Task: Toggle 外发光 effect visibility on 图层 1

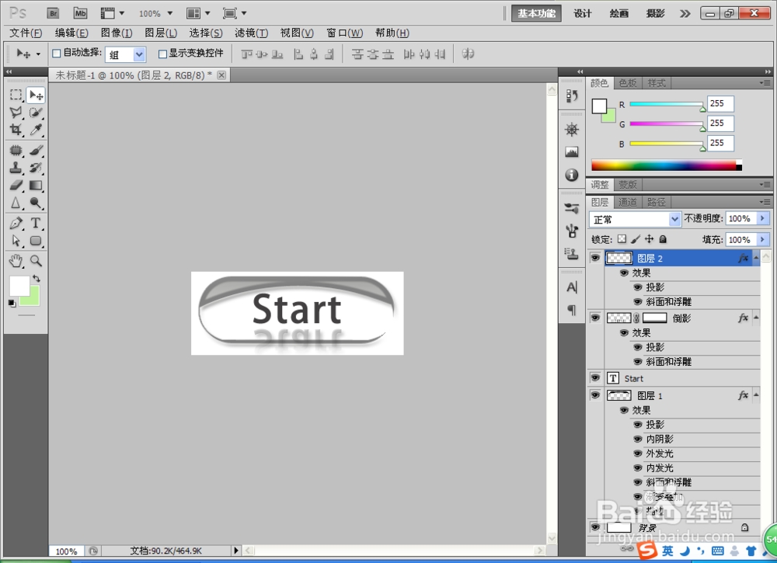Action: pyautogui.click(x=638, y=454)
